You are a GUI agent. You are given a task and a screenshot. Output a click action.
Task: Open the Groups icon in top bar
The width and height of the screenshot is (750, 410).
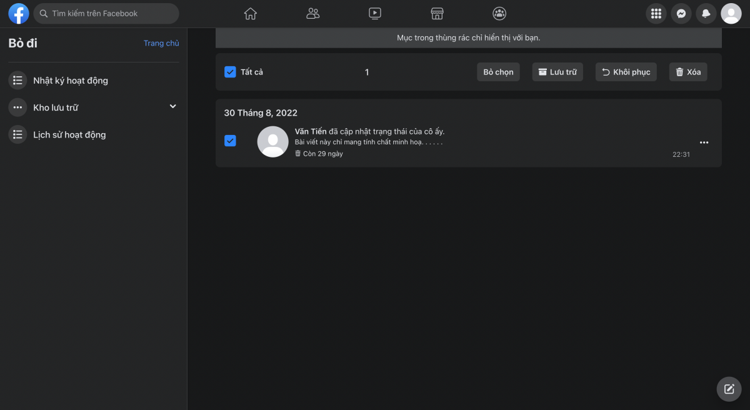pos(499,13)
